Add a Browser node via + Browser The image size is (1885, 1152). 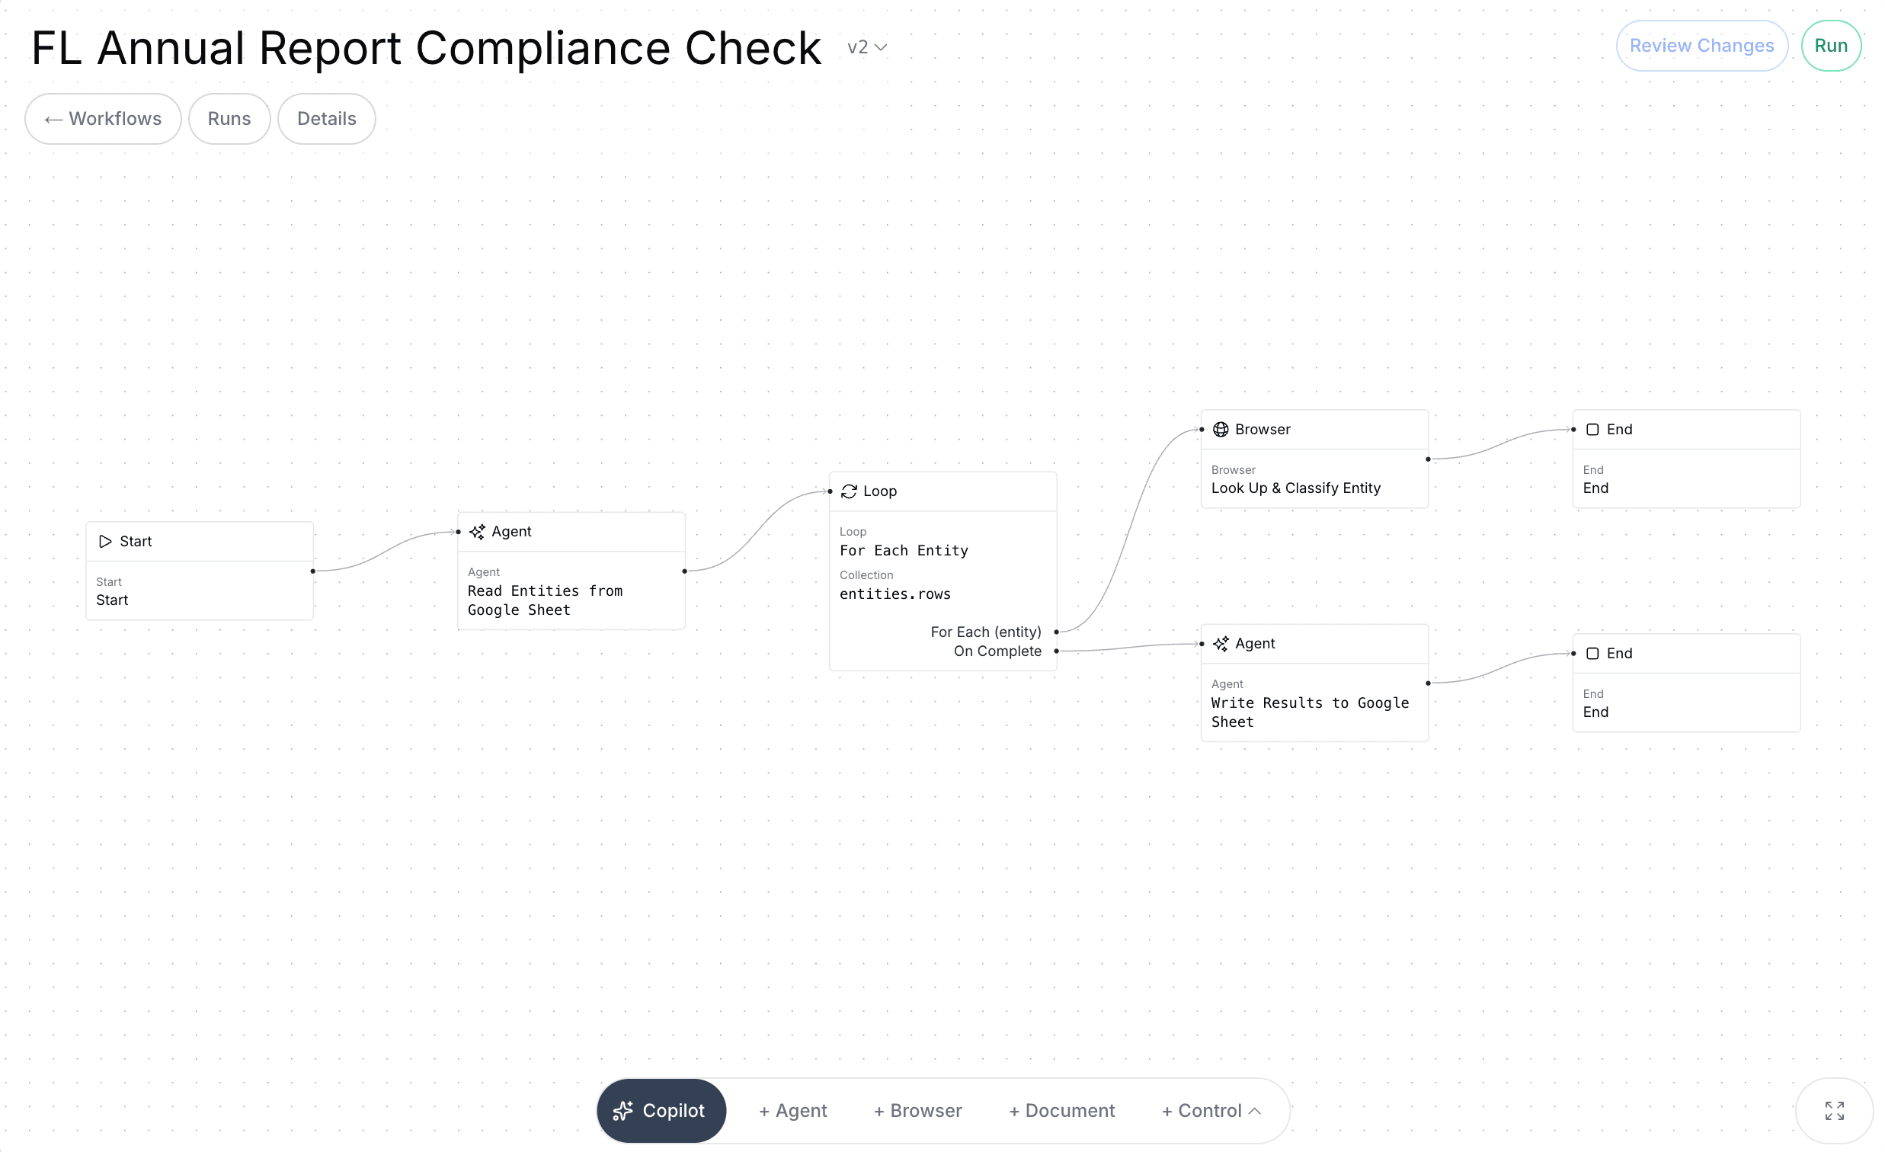pos(917,1110)
